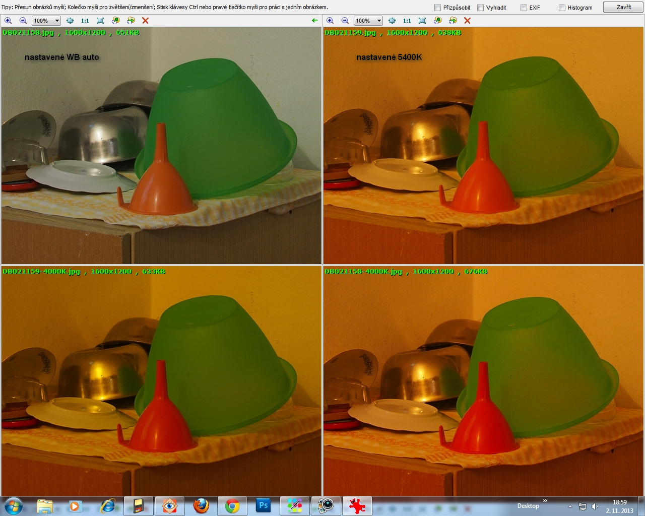Open Photoshop from the taskbar
645x516 pixels.
(263, 505)
